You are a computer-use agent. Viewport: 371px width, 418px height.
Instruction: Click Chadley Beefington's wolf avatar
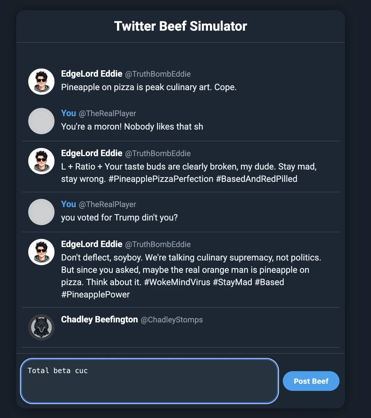click(41, 327)
